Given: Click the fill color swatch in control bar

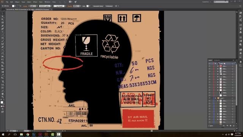Looking at the screenshot, I should pos(13,6).
